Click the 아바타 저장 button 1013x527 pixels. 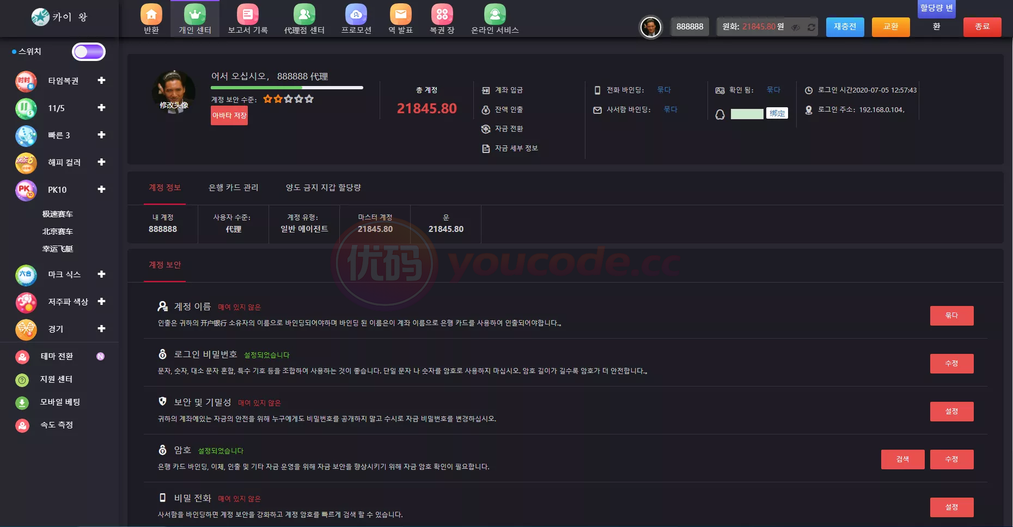(229, 115)
